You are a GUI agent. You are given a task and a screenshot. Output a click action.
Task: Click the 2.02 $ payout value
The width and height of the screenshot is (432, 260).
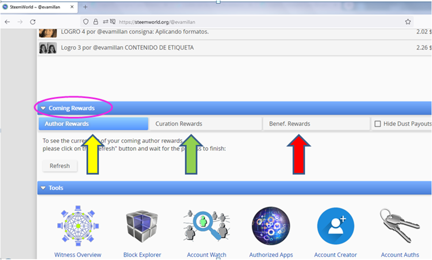pyautogui.click(x=424, y=32)
